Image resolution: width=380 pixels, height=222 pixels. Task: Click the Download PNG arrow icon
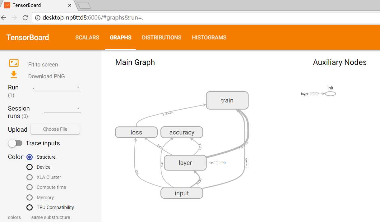[x=14, y=75]
